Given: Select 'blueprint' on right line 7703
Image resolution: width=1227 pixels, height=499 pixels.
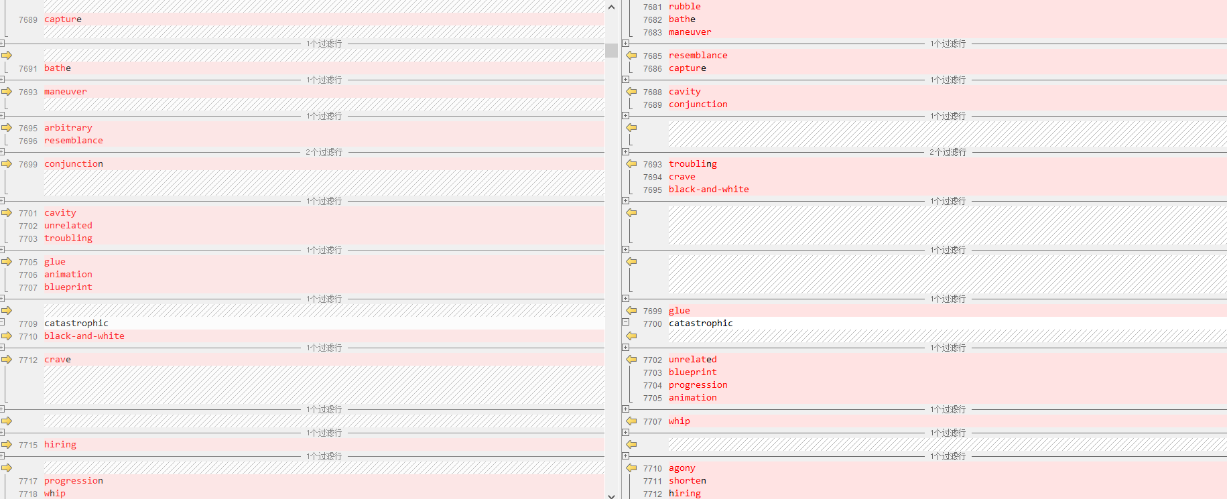Looking at the screenshot, I should pyautogui.click(x=693, y=372).
